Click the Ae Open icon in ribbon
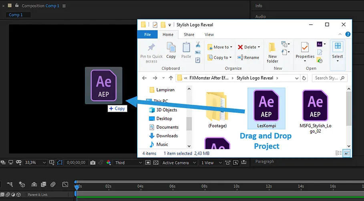Screen dimensions: 364x201 coord(320,44)
